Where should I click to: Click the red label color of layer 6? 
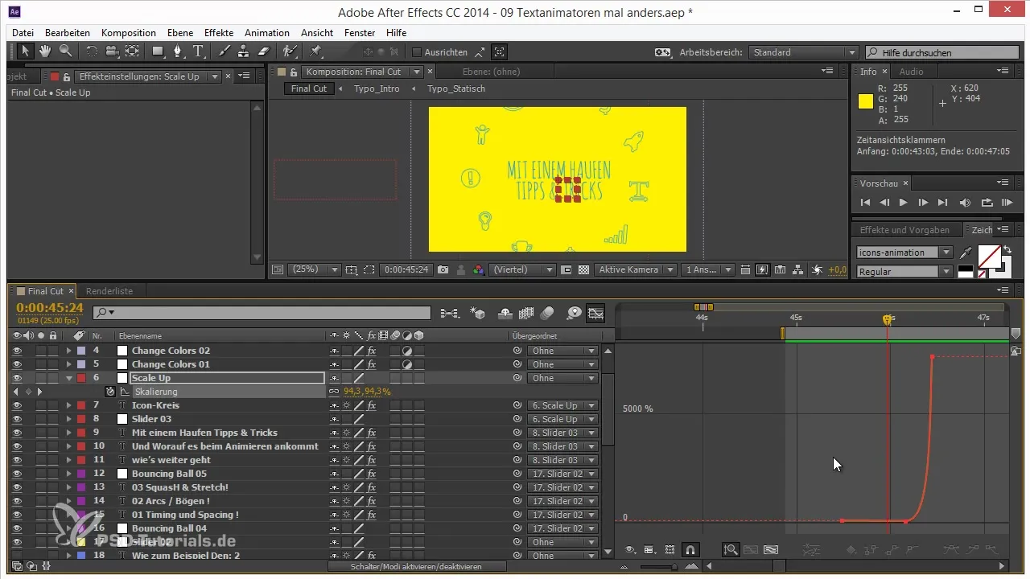click(81, 378)
